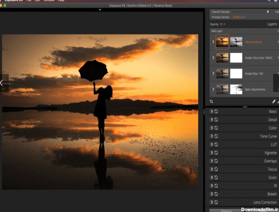The width and height of the screenshot is (279, 212).
Task: Click the left panel reveal arrow
Action: click(2, 83)
